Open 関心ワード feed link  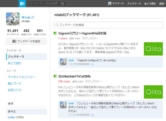pos(15,83)
